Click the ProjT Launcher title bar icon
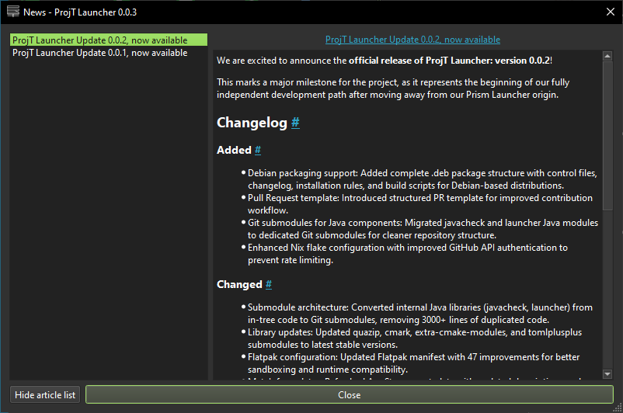 (x=13, y=12)
